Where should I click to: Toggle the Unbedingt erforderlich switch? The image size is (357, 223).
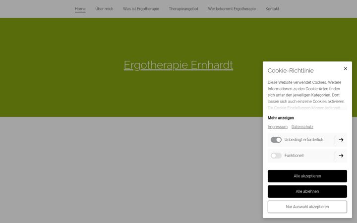276,140
